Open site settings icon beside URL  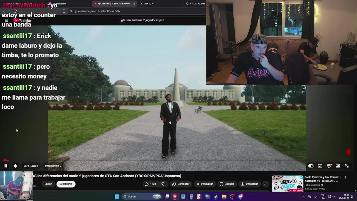tap(71, 11)
